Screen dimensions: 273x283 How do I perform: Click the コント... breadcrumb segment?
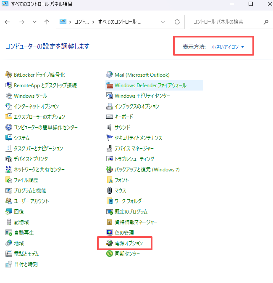click(x=82, y=22)
